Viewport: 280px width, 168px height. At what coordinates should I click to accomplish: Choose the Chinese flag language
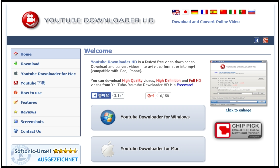point(223,12)
